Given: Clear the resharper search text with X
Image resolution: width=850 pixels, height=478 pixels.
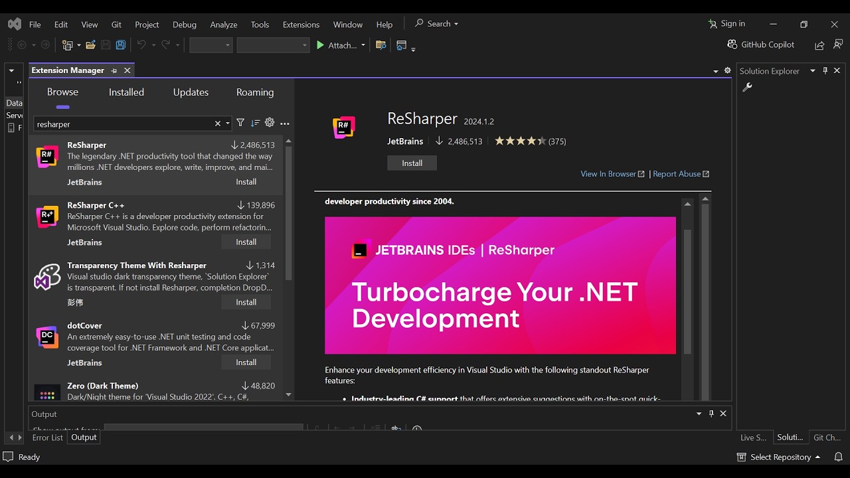Looking at the screenshot, I should point(217,123).
